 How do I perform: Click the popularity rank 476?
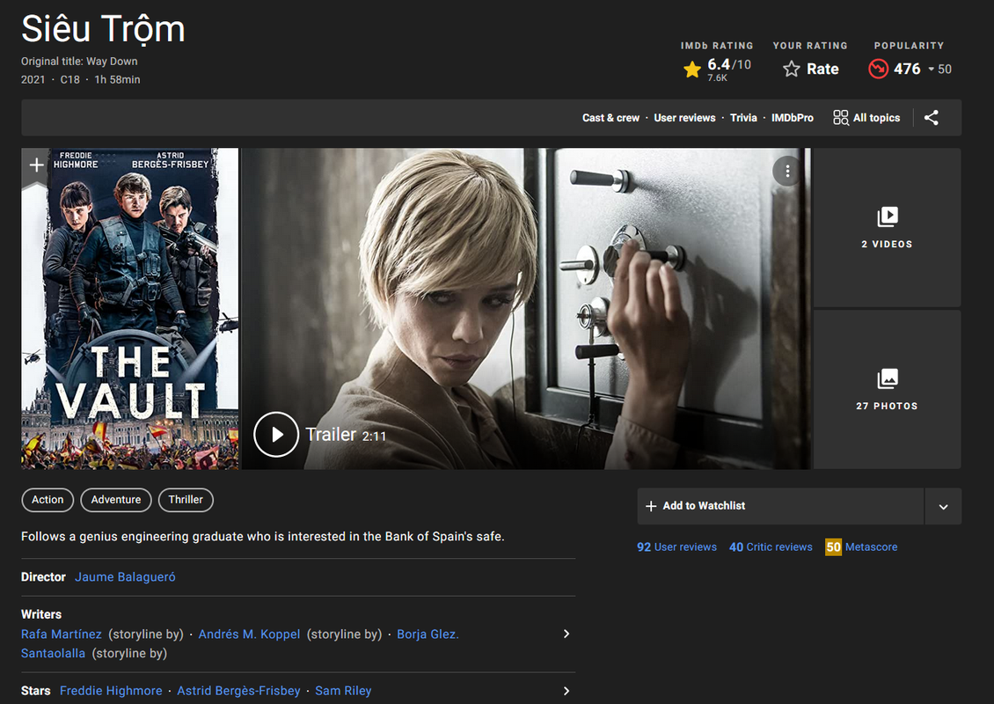pos(907,69)
